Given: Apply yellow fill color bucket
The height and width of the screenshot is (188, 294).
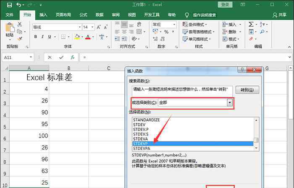Looking at the screenshot, I should tap(77, 37).
